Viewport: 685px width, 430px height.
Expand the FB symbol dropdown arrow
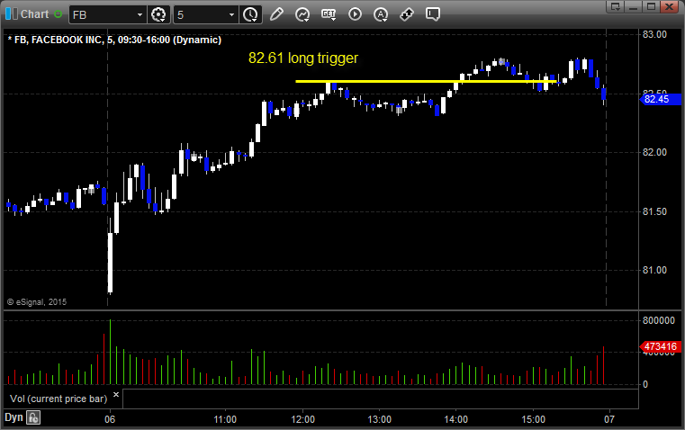[x=140, y=14]
